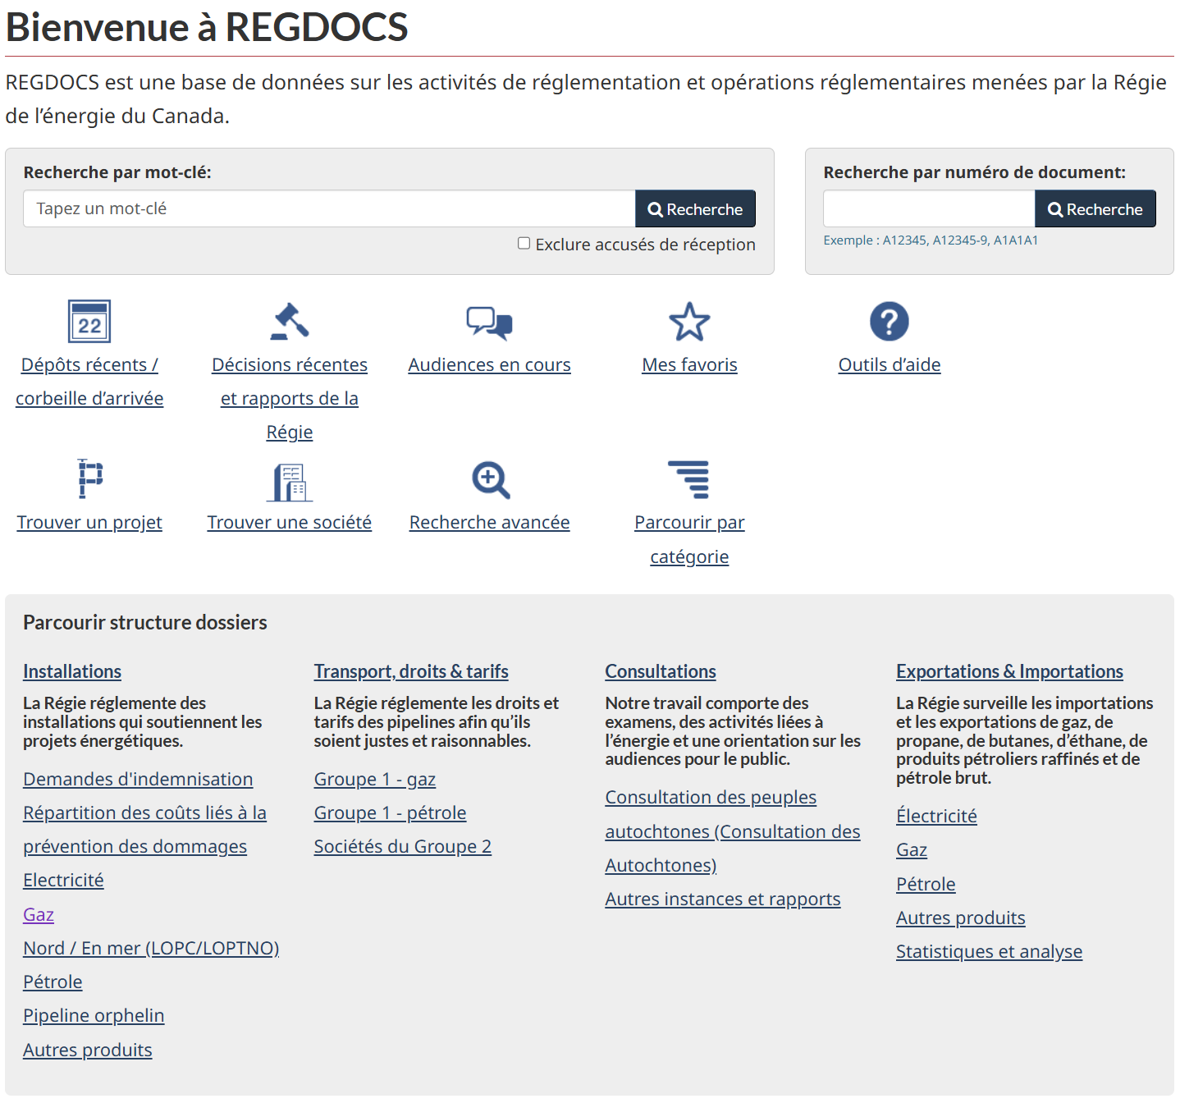Screen dimensions: 1180x1103
Task: Open Statistiques et analyse link
Action: click(989, 951)
